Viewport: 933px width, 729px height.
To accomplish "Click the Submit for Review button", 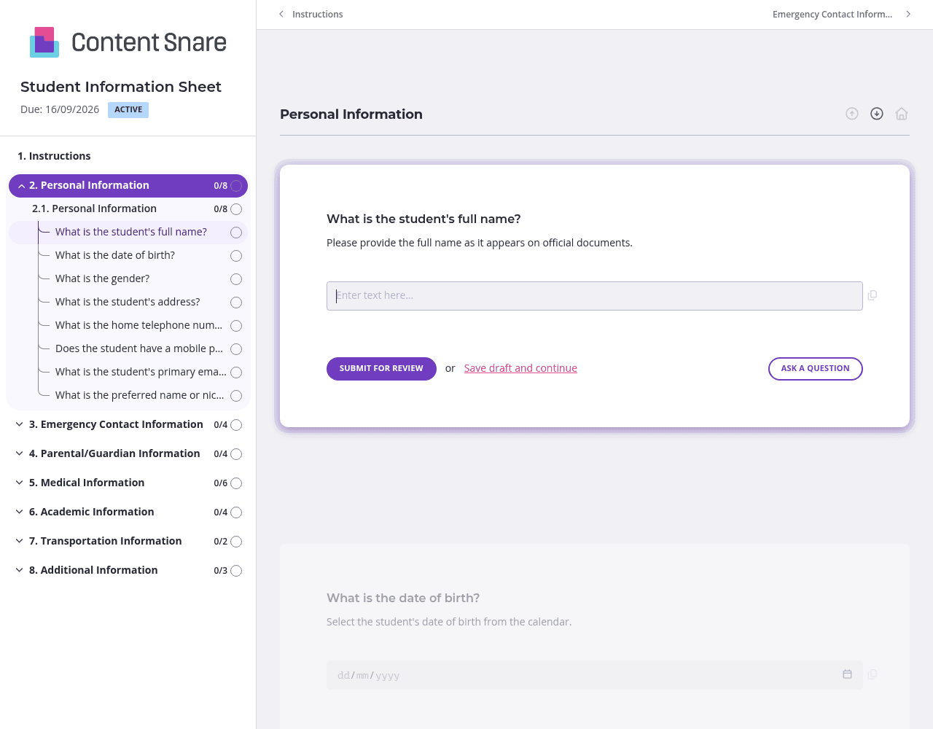I will 381,369.
